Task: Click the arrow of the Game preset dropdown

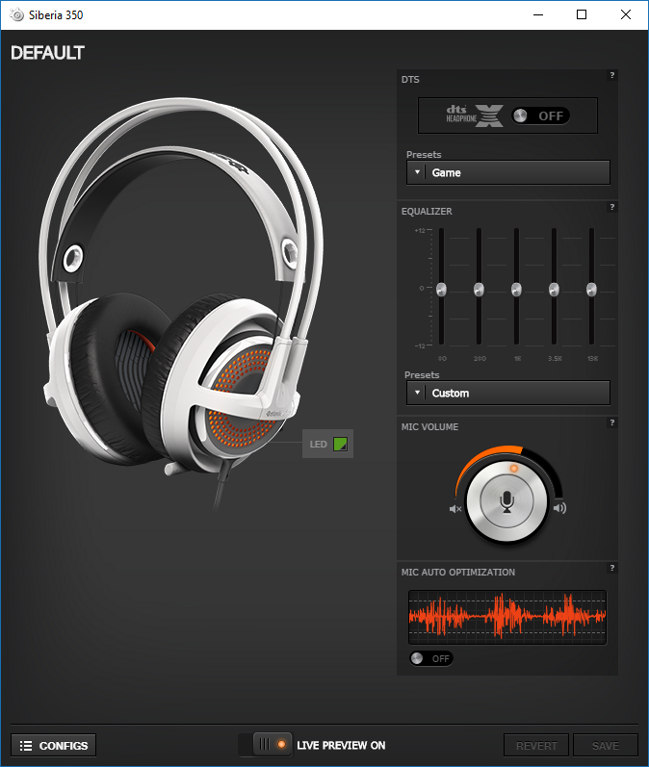Action: point(417,172)
